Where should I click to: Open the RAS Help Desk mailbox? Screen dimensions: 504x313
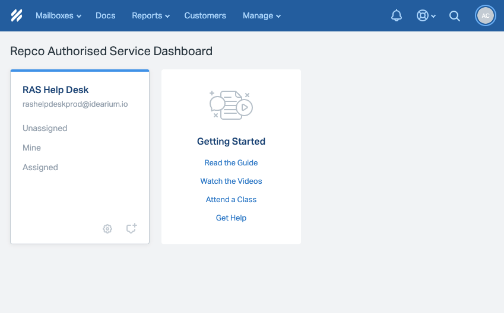[x=55, y=90]
